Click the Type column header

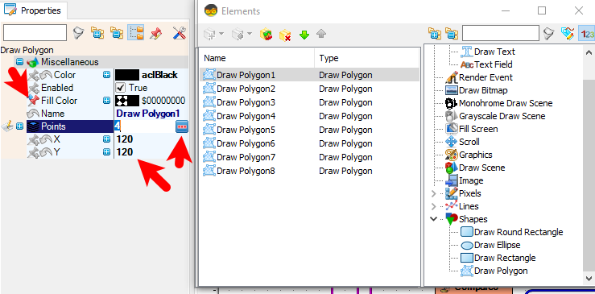366,58
